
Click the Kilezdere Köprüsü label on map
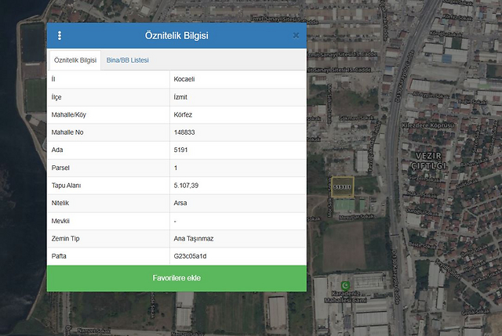point(424,125)
